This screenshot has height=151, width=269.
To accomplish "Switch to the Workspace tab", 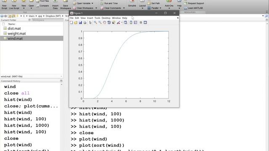I will pyautogui.click(x=38, y=20).
